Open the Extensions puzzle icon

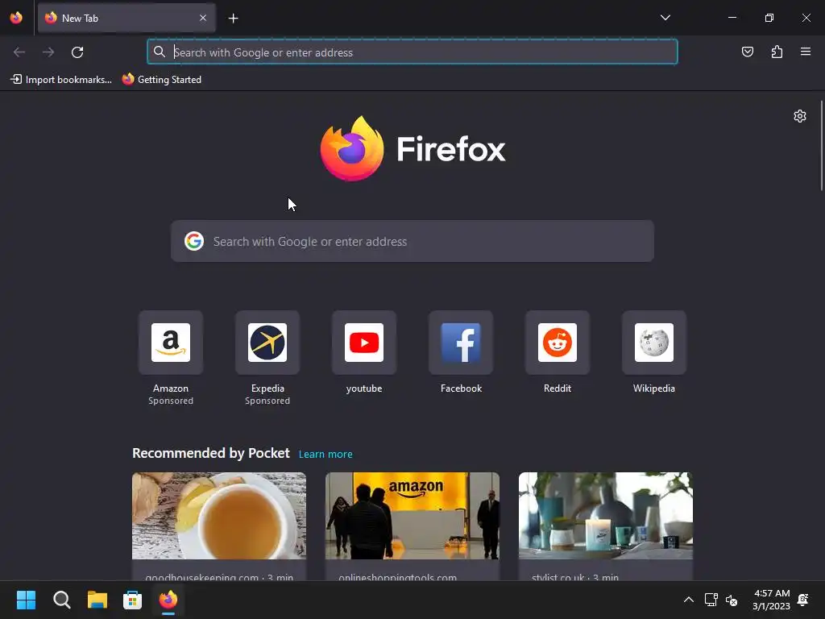(777, 52)
